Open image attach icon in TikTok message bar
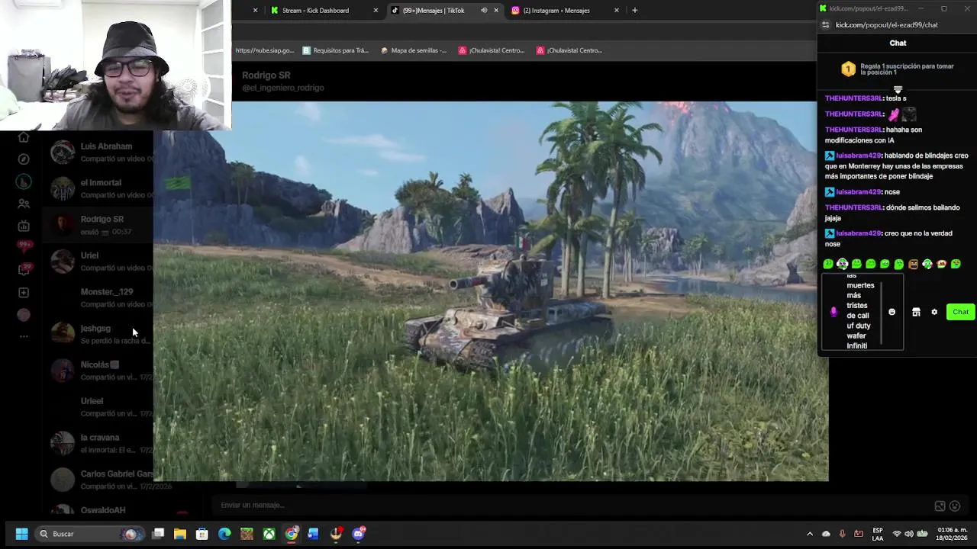Image resolution: width=977 pixels, height=549 pixels. tap(940, 506)
